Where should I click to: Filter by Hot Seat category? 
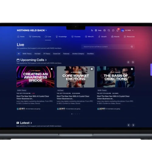point(37,54)
